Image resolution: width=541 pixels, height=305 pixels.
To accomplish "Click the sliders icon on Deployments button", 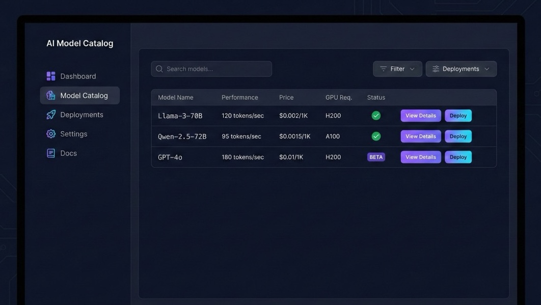I will pos(435,68).
